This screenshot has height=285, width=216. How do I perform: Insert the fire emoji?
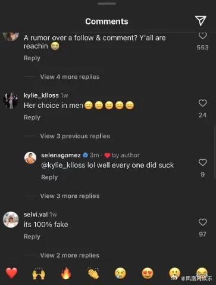(66, 273)
